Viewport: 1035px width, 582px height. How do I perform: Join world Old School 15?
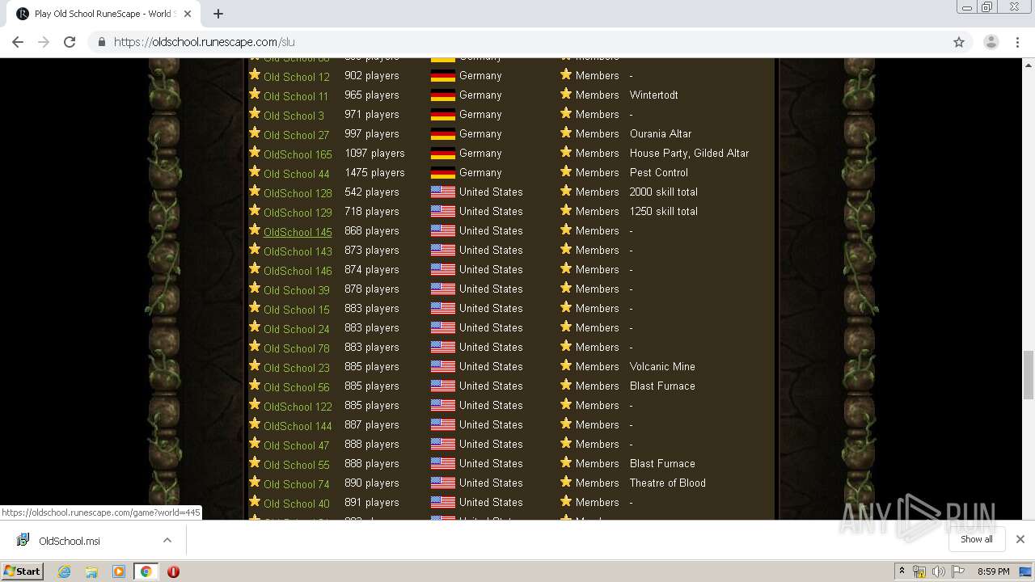297,310
